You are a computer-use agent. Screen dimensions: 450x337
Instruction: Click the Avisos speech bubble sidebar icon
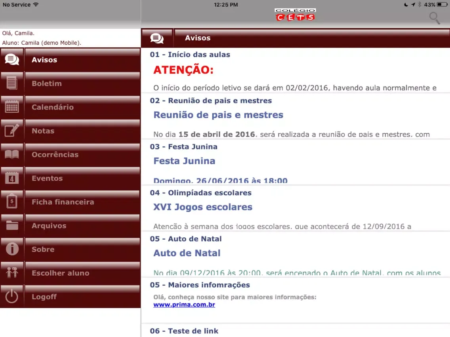[x=12, y=60]
